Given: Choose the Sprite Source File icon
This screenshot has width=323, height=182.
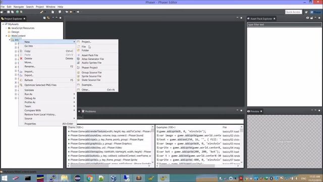Looking at the screenshot, I should click(x=78, y=76).
